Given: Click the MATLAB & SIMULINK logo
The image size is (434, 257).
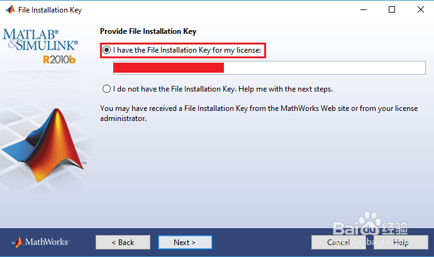Looking at the screenshot, I should (41, 39).
